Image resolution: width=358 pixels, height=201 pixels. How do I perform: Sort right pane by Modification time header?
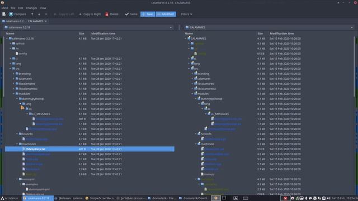[282, 33]
